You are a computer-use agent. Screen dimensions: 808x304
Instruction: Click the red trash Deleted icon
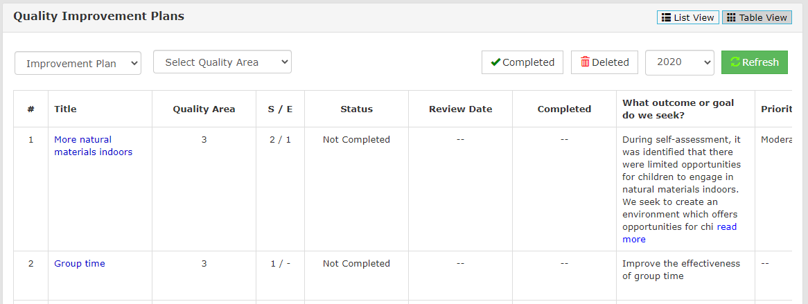click(x=585, y=62)
